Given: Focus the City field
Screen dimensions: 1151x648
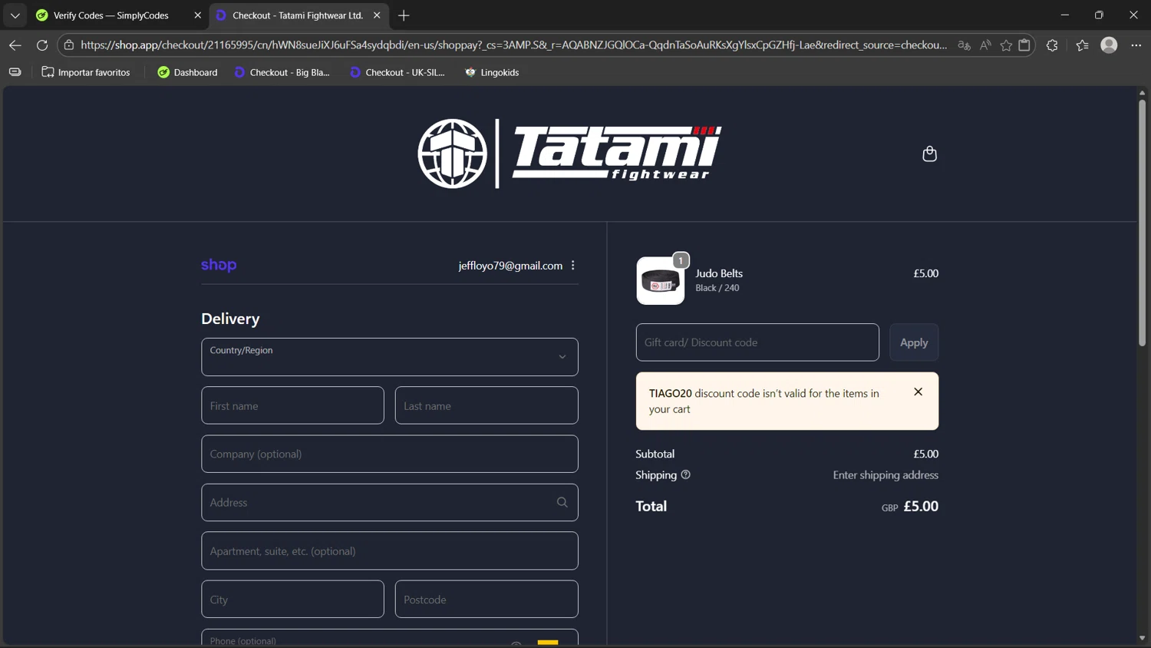Looking at the screenshot, I should pos(292,599).
